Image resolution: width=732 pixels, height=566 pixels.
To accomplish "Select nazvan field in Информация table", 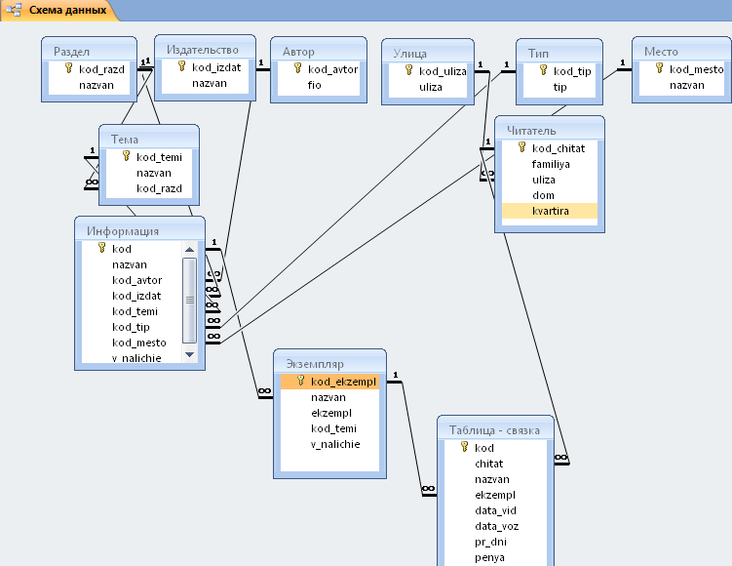I will click(x=132, y=264).
